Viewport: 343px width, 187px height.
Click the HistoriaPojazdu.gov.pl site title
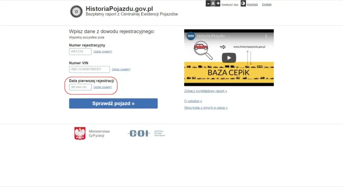119,9
